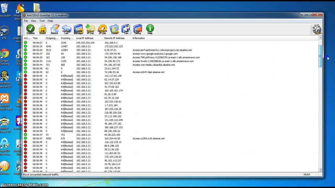The image size is (335, 188).
Task: Click the Clear List icon
Action: pos(126,29)
